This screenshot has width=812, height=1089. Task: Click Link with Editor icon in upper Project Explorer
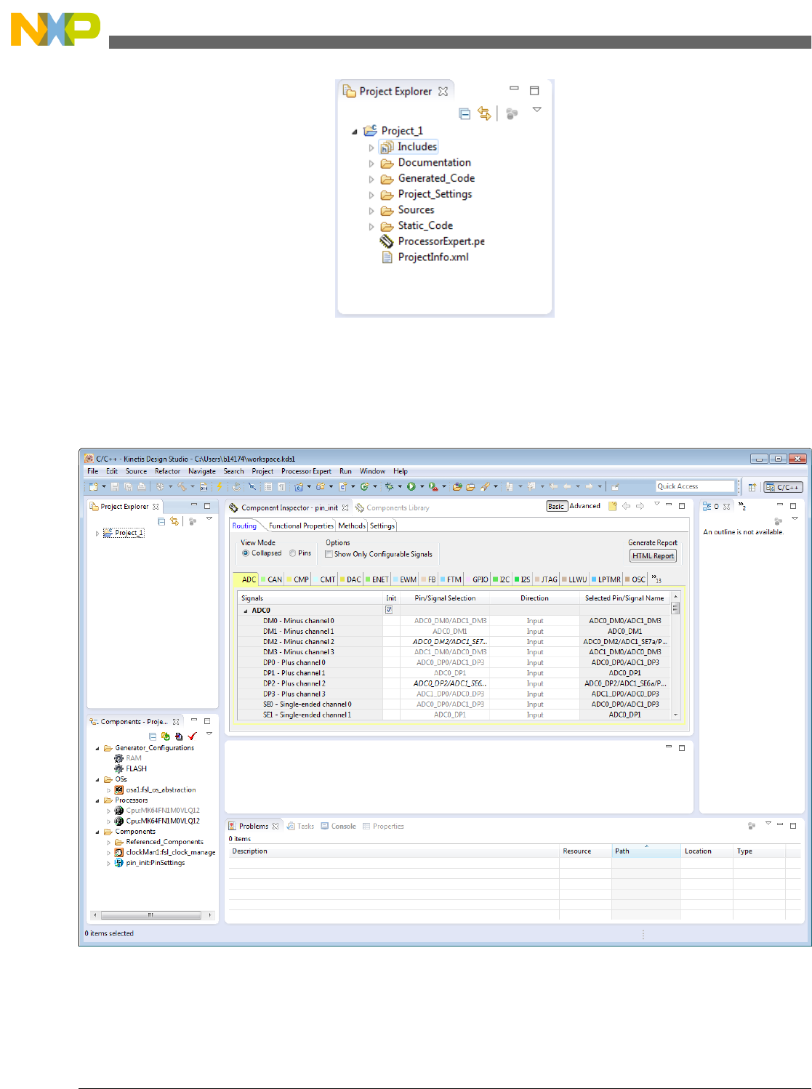[x=484, y=113]
